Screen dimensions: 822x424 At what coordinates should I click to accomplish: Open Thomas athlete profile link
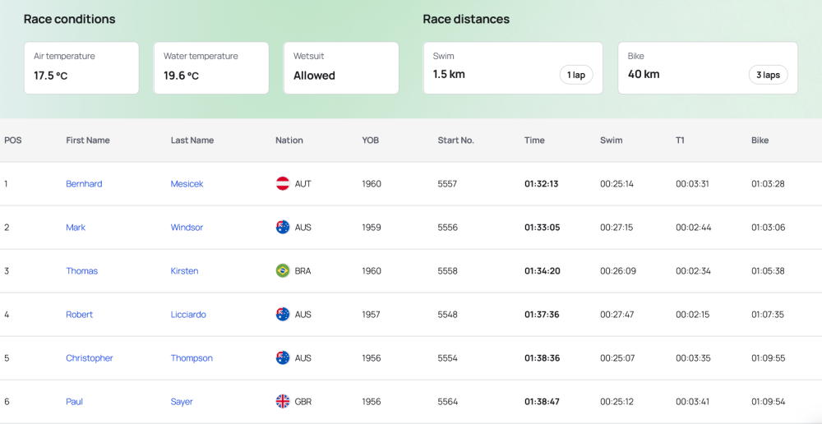coord(81,271)
